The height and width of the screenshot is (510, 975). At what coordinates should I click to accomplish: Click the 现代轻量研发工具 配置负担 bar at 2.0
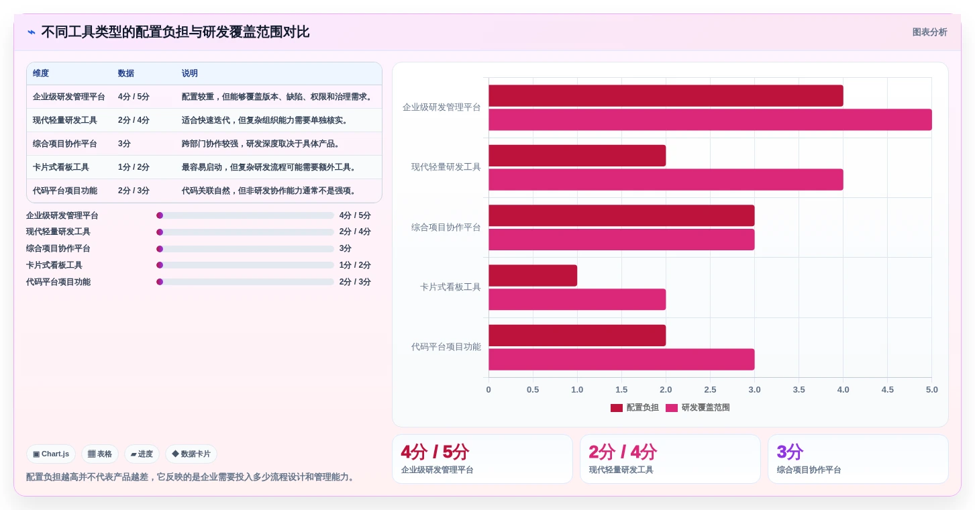tap(577, 156)
